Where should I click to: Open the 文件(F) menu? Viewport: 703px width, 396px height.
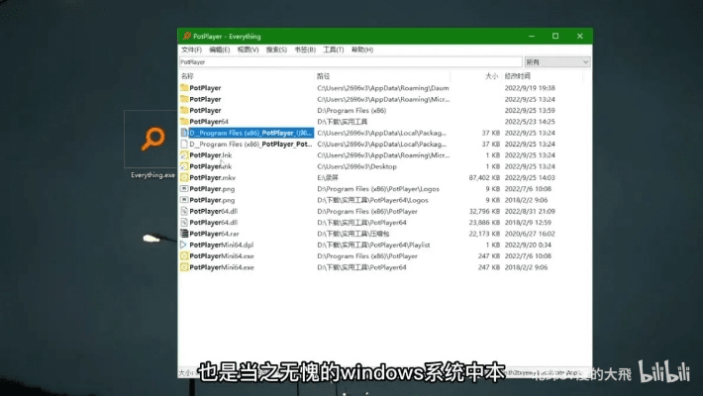point(191,49)
